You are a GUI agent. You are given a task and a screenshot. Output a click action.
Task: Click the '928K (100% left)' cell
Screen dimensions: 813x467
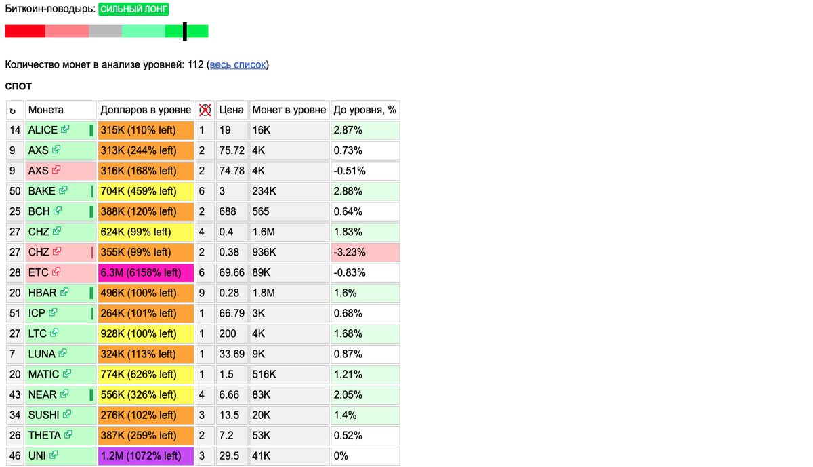[146, 333]
